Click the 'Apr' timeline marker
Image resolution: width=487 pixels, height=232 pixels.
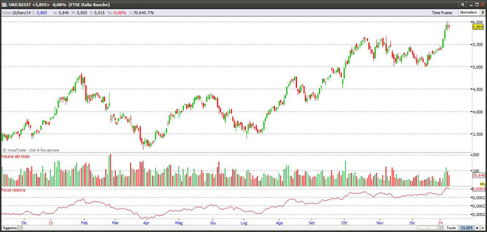(x=146, y=223)
